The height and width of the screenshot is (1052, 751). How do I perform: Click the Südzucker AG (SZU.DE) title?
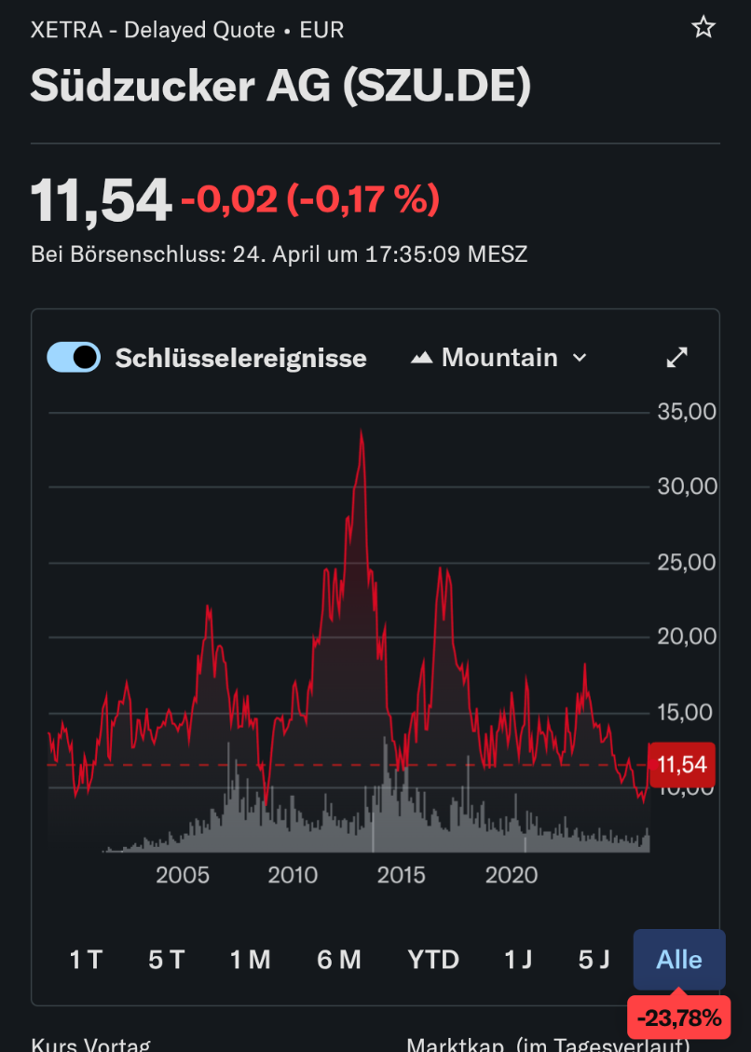pyautogui.click(x=280, y=86)
